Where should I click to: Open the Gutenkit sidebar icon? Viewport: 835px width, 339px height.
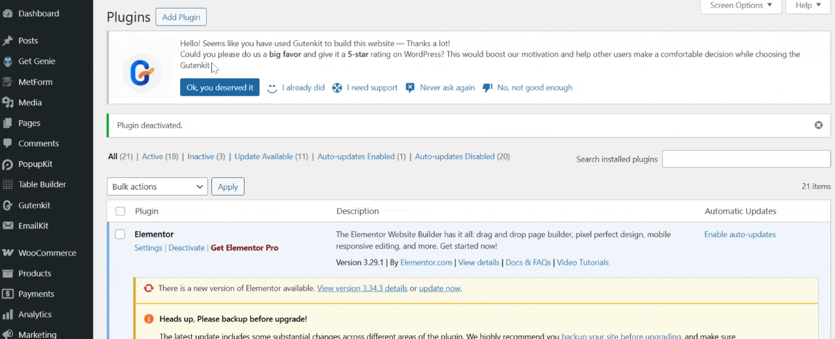(x=8, y=205)
